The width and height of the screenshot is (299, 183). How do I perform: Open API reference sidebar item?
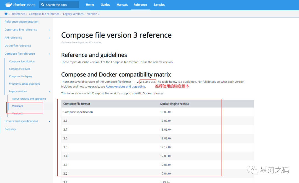coord(13,38)
